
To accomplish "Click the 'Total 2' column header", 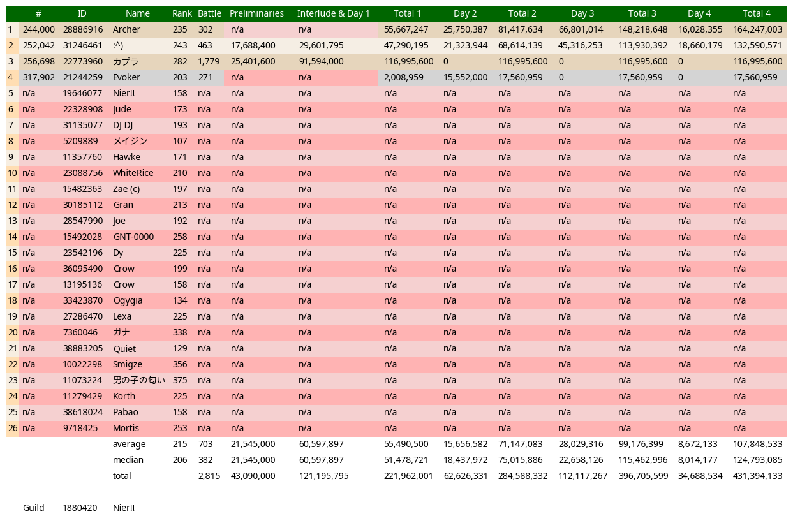I will (x=522, y=13).
